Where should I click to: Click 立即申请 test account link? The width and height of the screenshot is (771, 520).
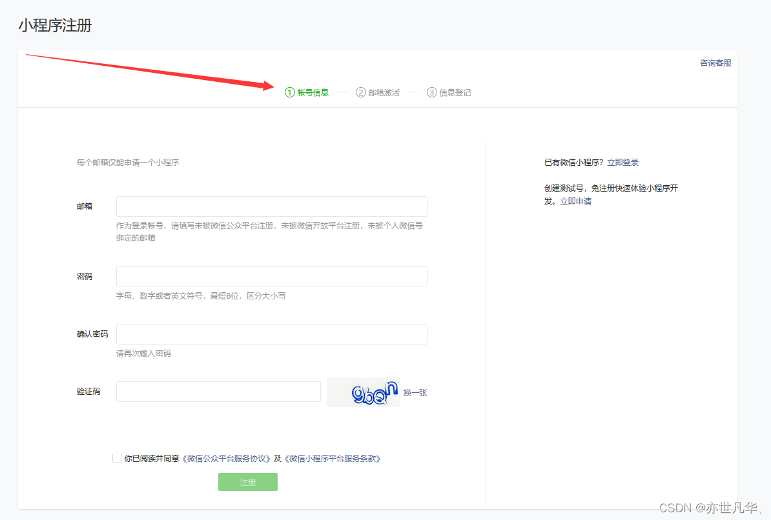pos(575,201)
